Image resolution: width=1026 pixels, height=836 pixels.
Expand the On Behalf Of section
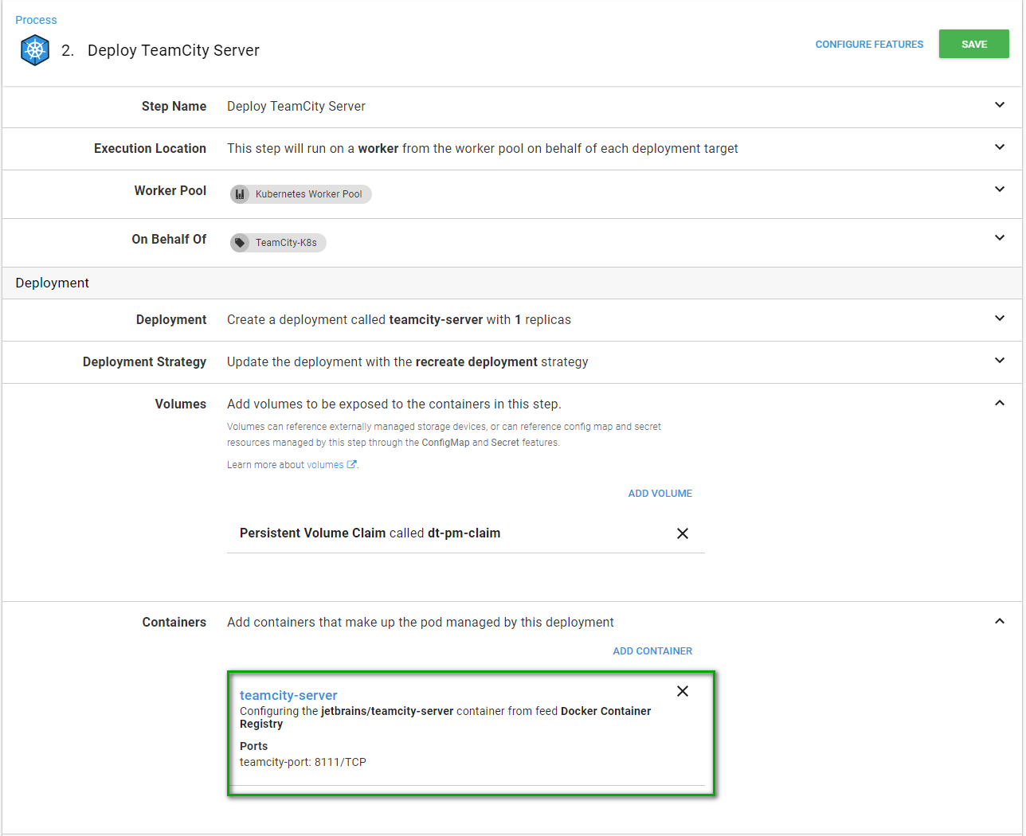pos(1000,238)
